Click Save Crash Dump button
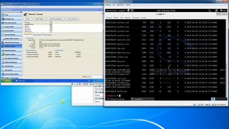The height and width of the screenshot is (129, 229). 72,19
